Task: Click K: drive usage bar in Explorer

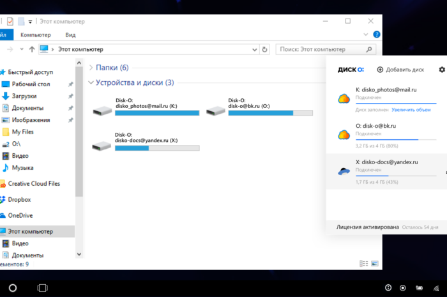Action: pos(157,113)
